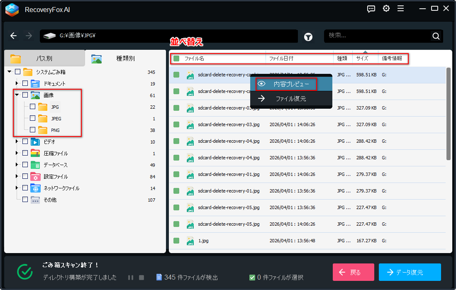Stop scan with the square icon
This screenshot has height=290, width=456.
(141, 278)
